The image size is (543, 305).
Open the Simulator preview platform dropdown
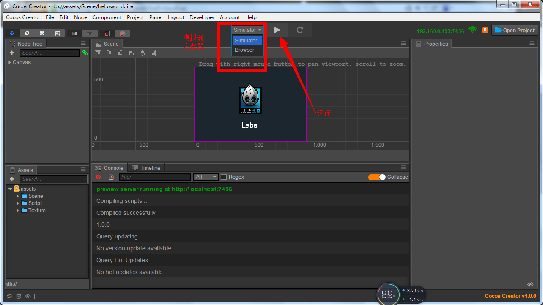[247, 30]
